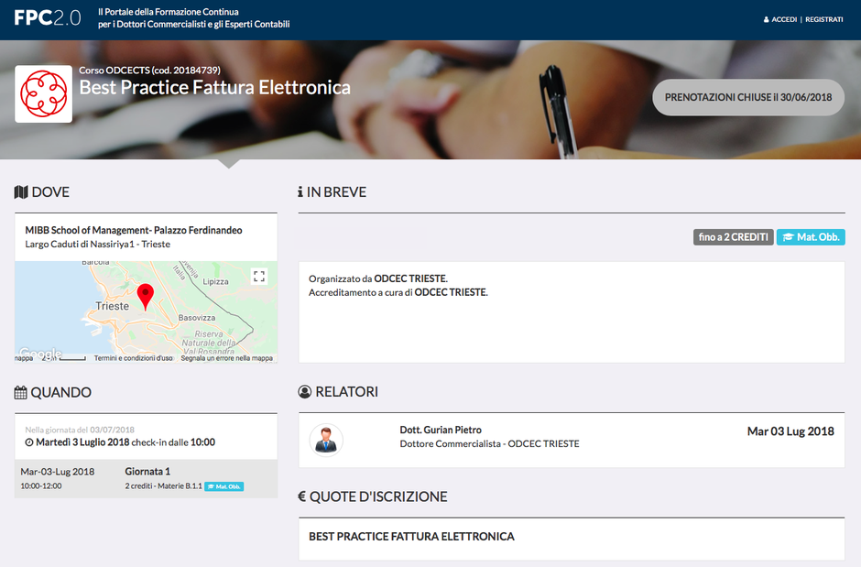The image size is (861, 567).
Task: Click the Giornata 1 session title
Action: tap(147, 472)
